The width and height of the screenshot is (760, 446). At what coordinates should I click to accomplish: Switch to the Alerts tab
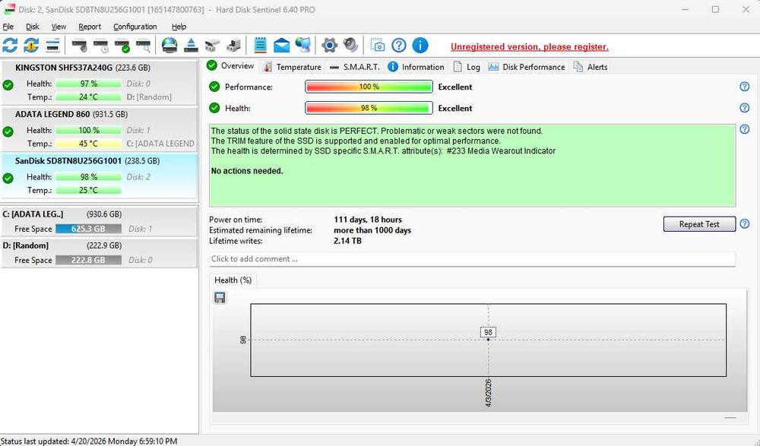(591, 67)
